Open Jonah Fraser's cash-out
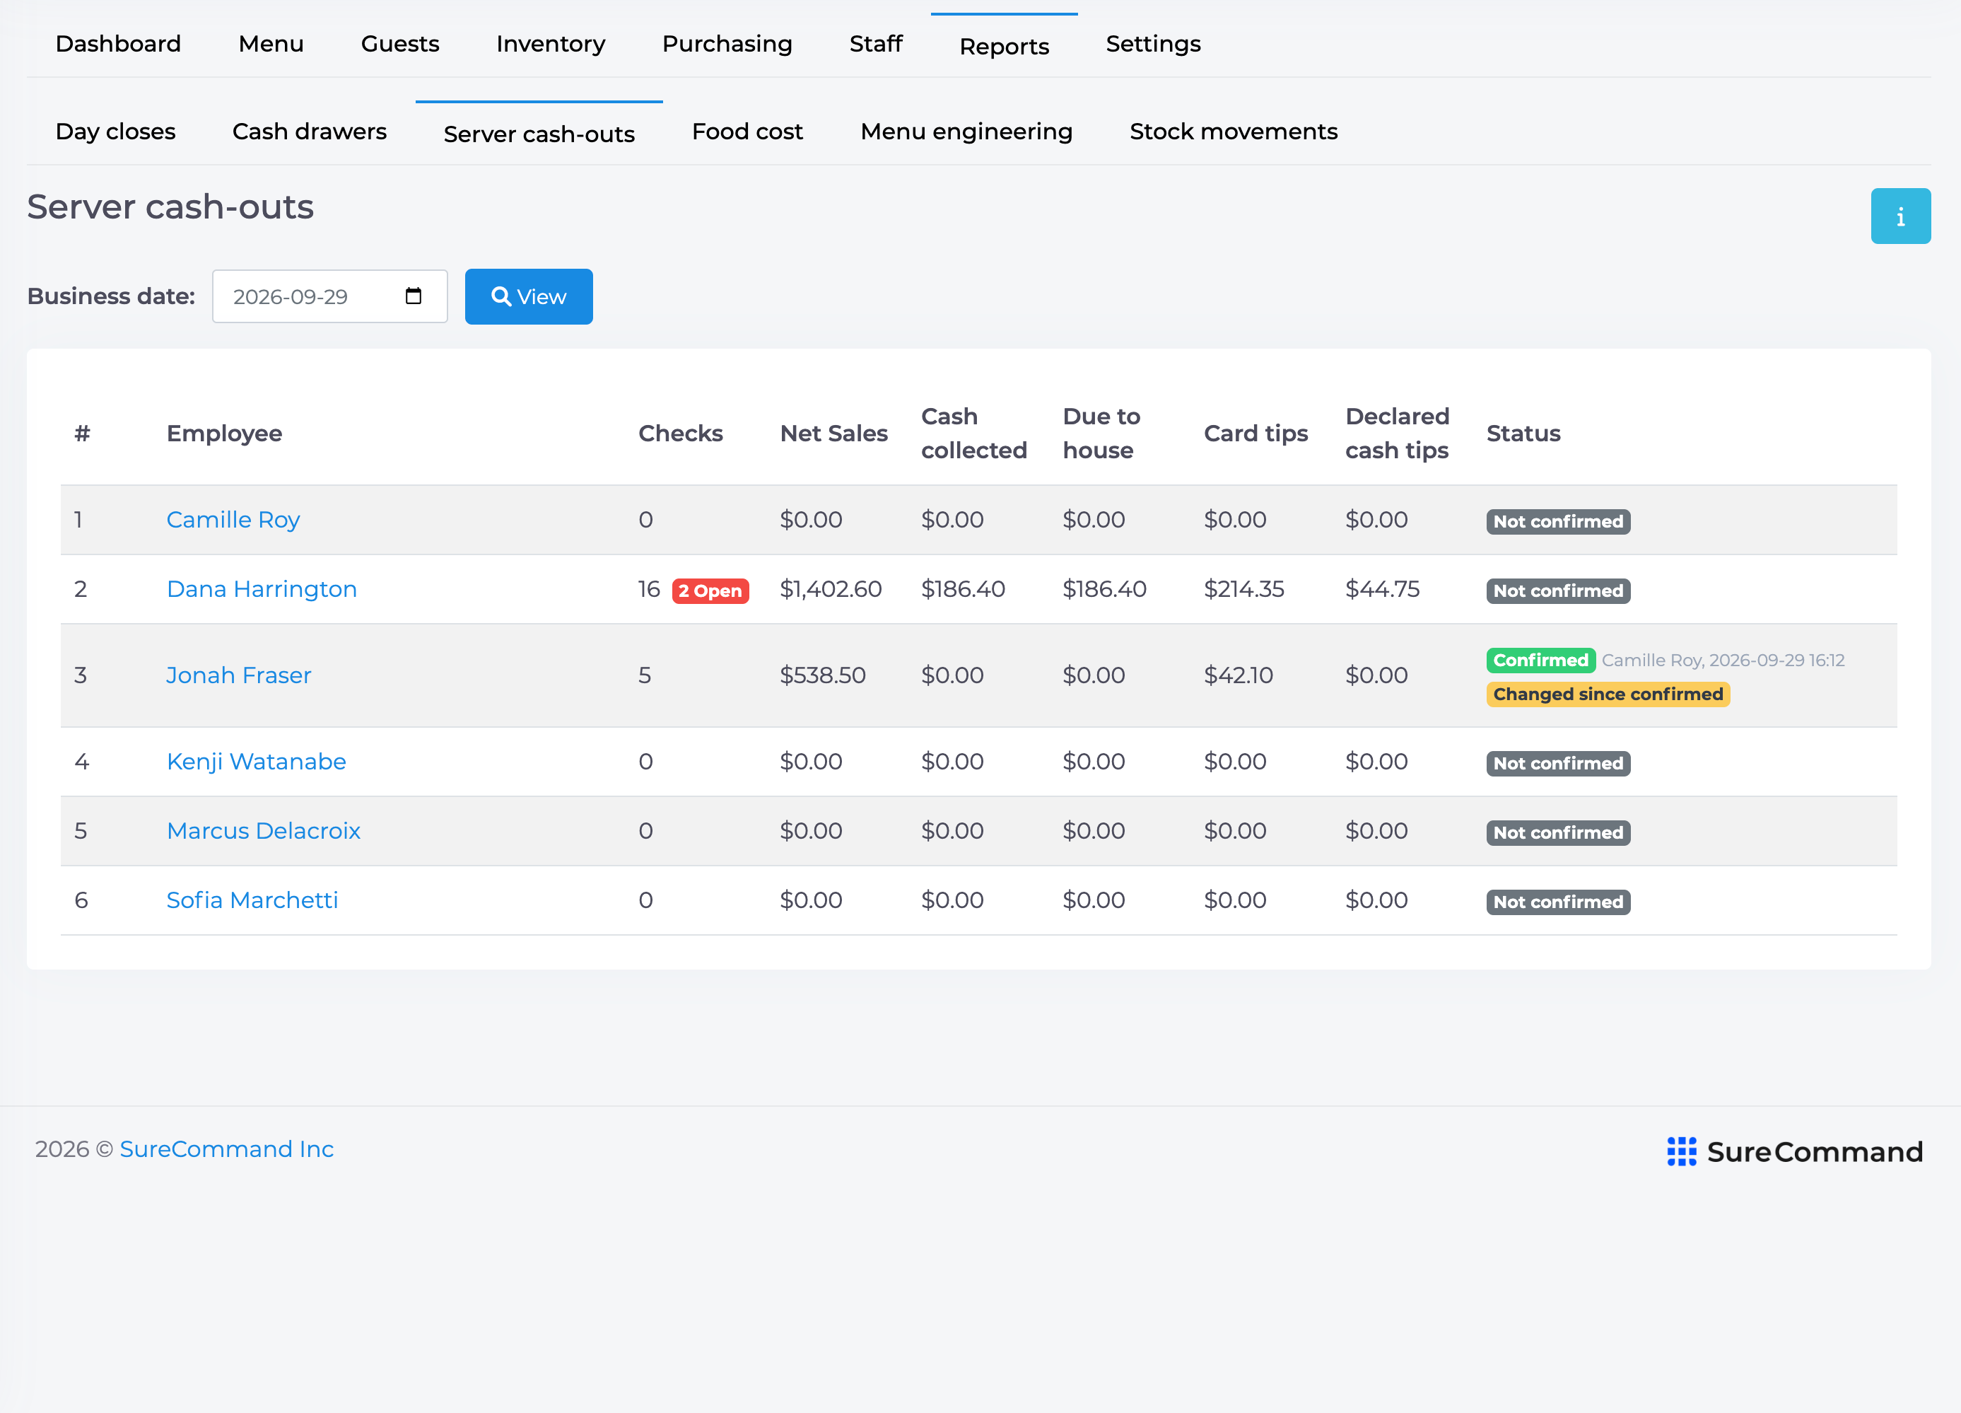The height and width of the screenshot is (1413, 1961). click(x=238, y=675)
